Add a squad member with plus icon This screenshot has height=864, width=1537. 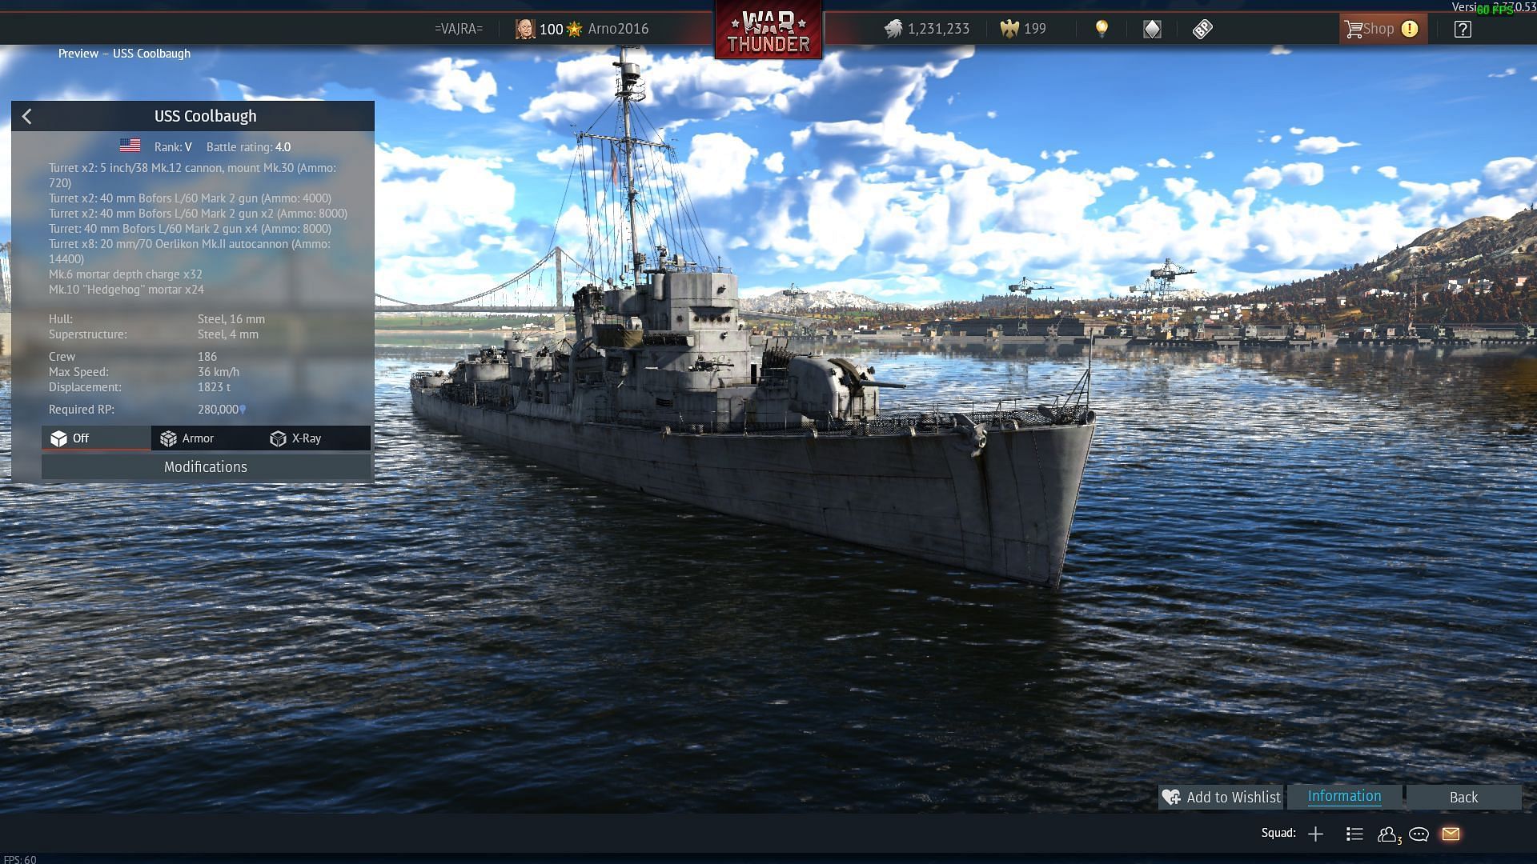(1315, 834)
